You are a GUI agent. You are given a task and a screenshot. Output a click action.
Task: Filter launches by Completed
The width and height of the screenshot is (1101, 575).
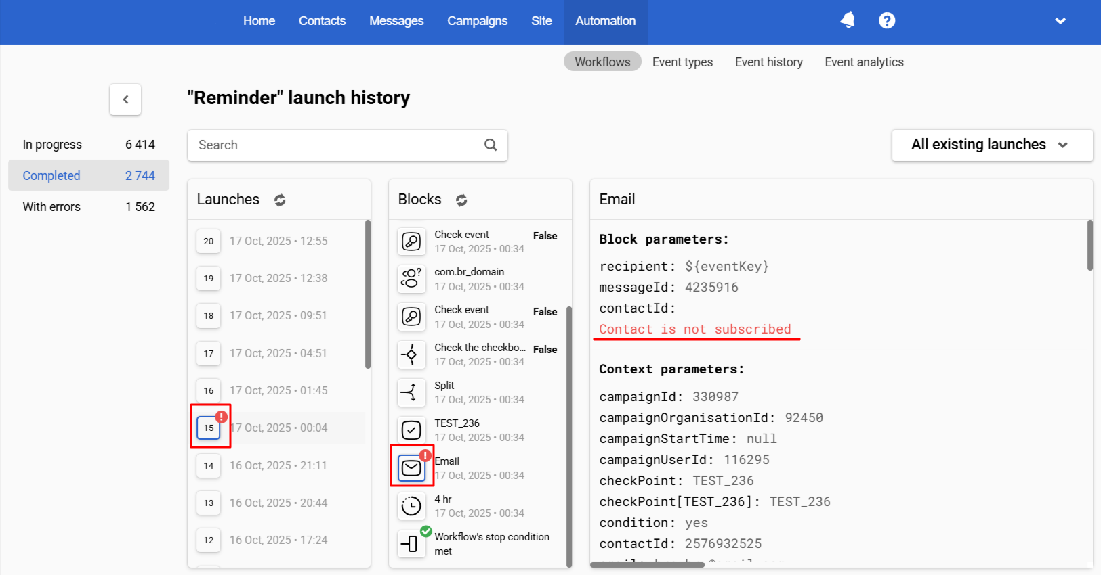[x=89, y=175]
